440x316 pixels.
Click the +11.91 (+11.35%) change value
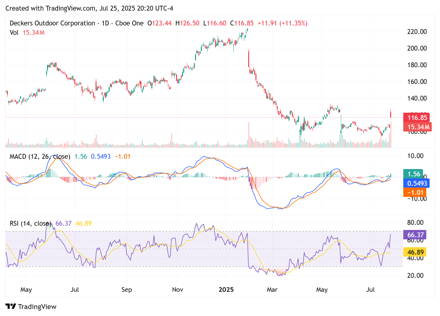[283, 23]
